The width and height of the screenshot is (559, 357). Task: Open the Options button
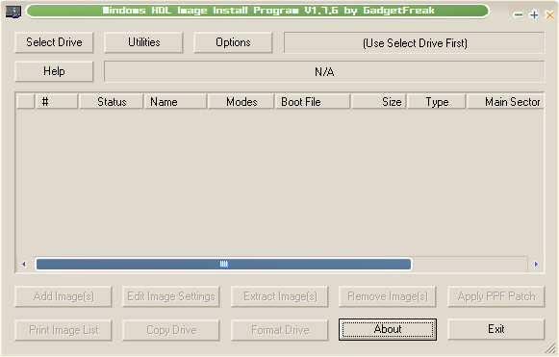coord(233,42)
